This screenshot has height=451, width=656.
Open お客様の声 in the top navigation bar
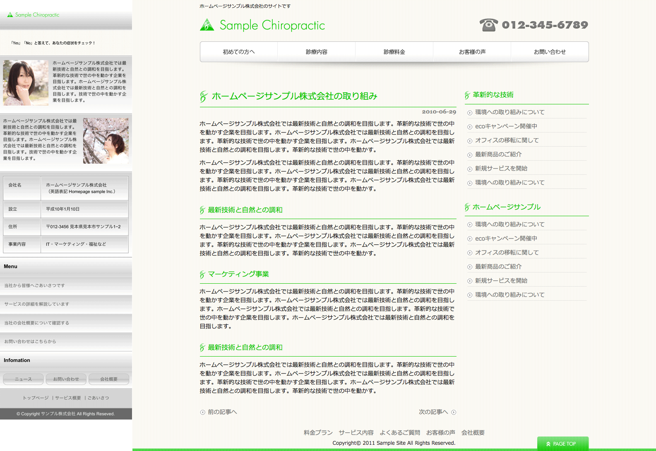point(472,52)
